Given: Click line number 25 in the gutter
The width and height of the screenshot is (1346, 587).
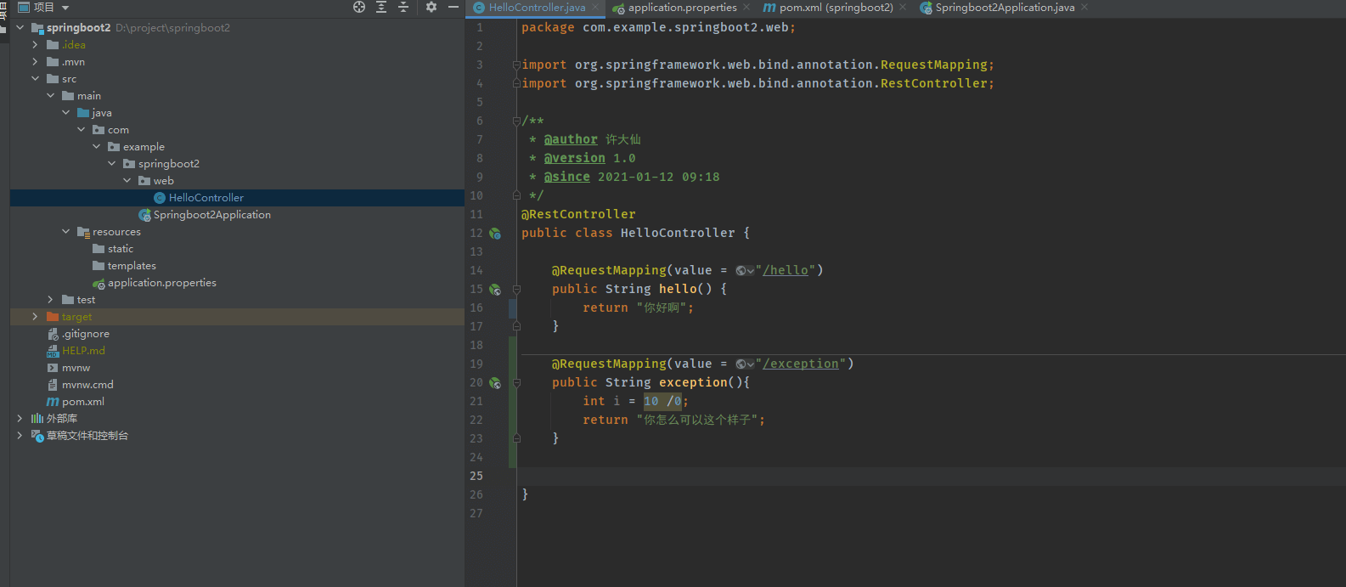Looking at the screenshot, I should 476,476.
